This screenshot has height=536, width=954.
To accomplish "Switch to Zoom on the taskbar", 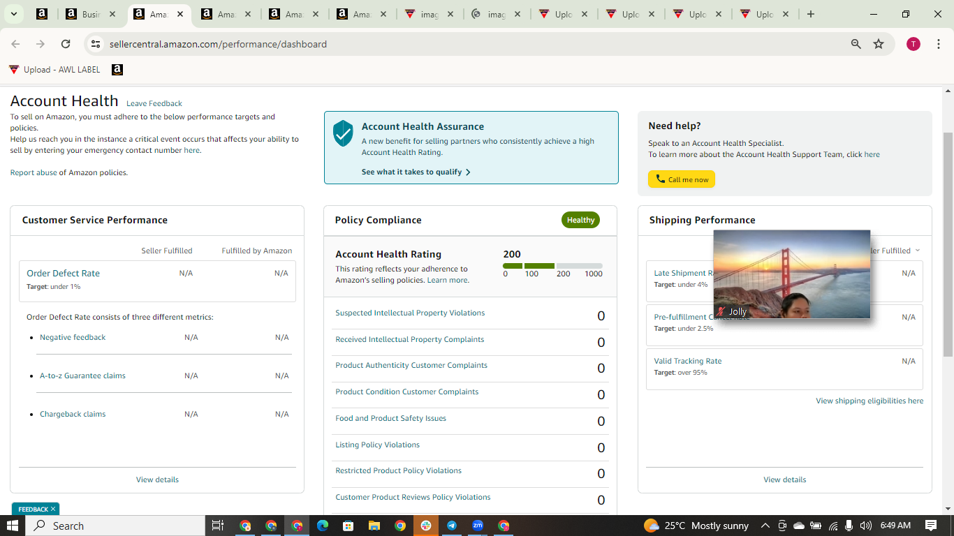I will tap(478, 526).
